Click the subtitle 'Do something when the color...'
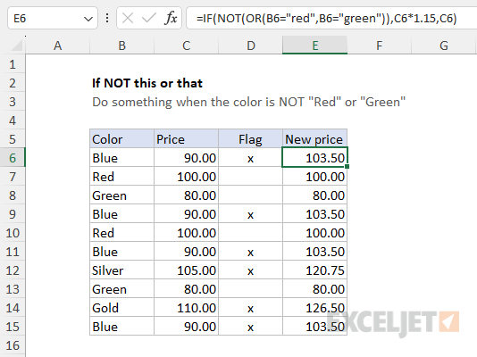477x357 pixels. point(248,102)
